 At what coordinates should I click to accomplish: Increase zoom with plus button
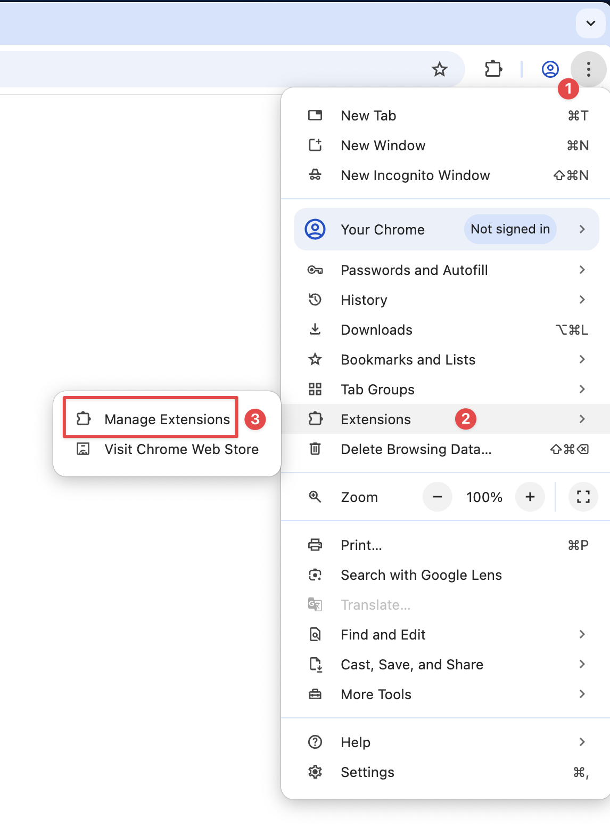coord(530,497)
